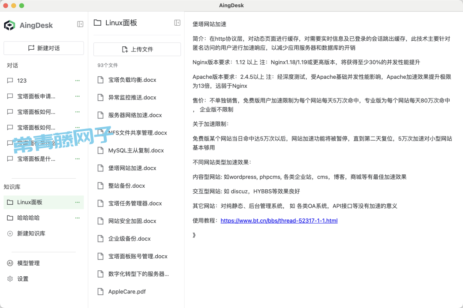Open file NFS文件共享管理.docx
Screen dimensions: 463x308
(x=137, y=133)
